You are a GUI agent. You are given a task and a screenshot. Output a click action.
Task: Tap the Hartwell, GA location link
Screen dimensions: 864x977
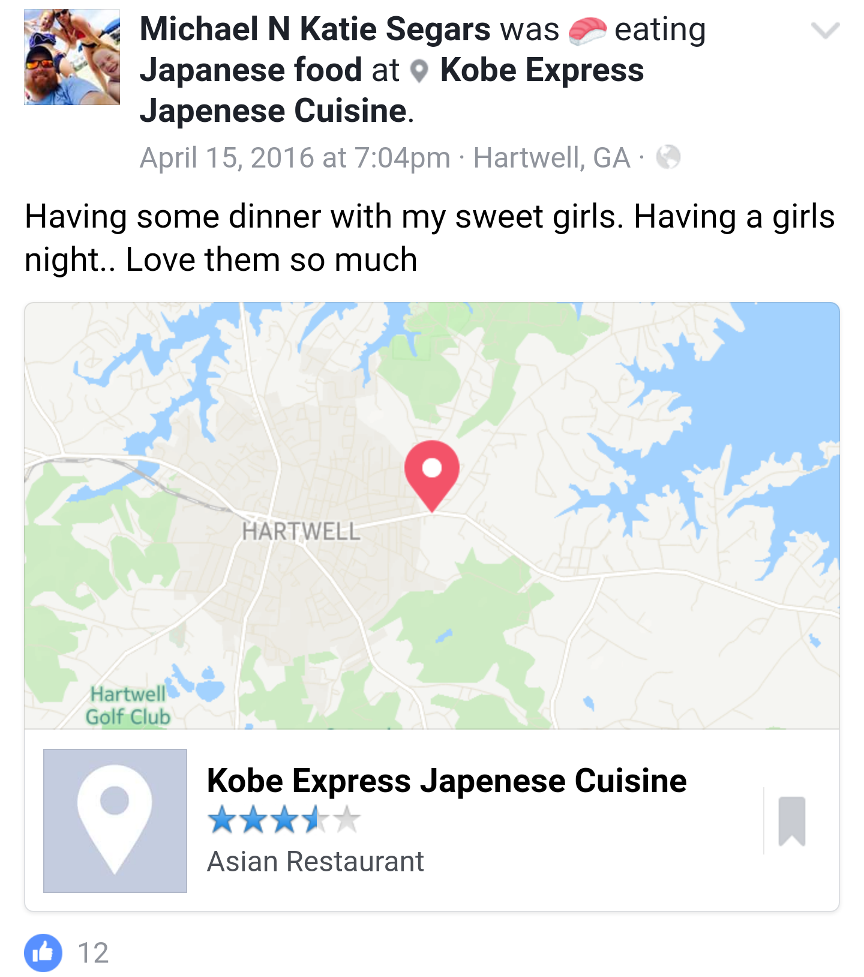point(551,158)
